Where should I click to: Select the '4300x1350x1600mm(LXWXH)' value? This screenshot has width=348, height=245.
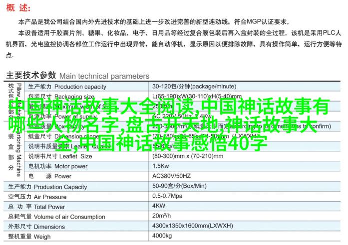tap(193, 226)
